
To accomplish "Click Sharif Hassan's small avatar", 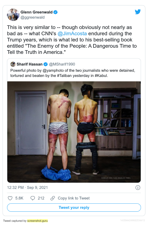I will click(x=13, y=64).
